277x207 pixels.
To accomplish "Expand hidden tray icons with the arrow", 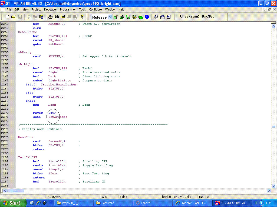I will [262, 203].
